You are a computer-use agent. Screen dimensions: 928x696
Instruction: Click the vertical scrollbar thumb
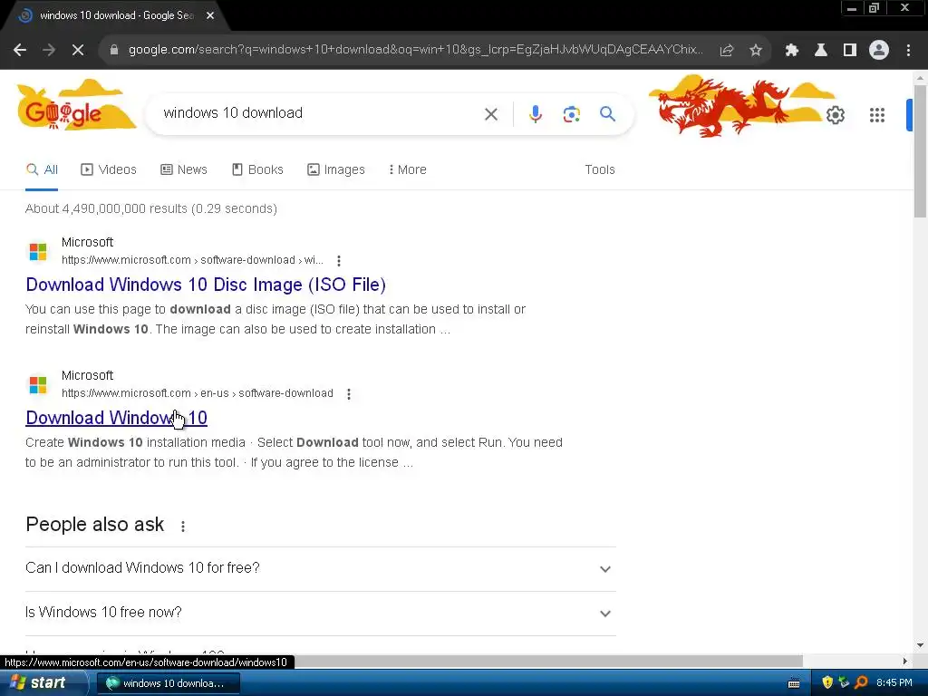(x=920, y=150)
